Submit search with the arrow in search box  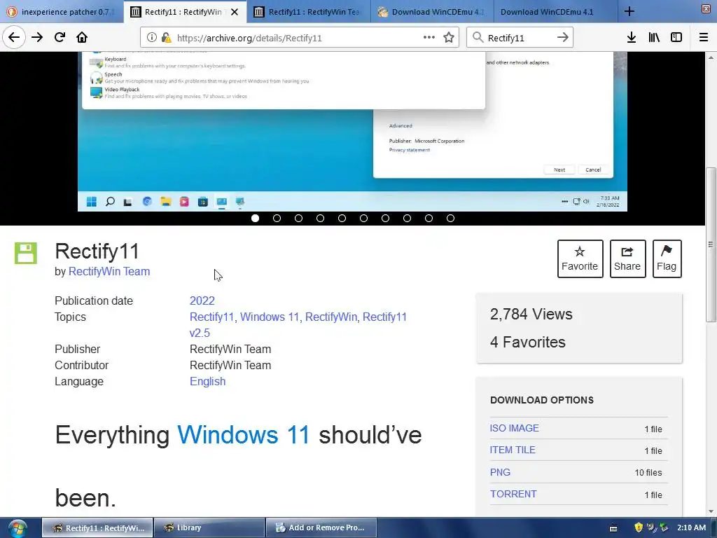[563, 38]
